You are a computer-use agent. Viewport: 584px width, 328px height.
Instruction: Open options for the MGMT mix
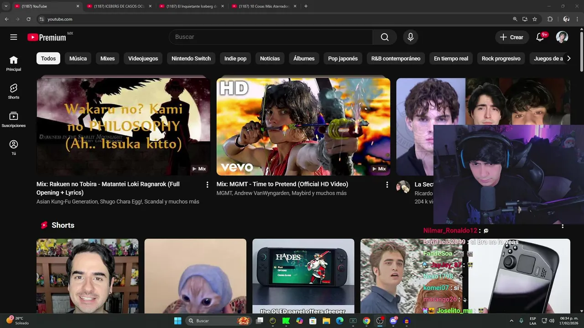387,184
